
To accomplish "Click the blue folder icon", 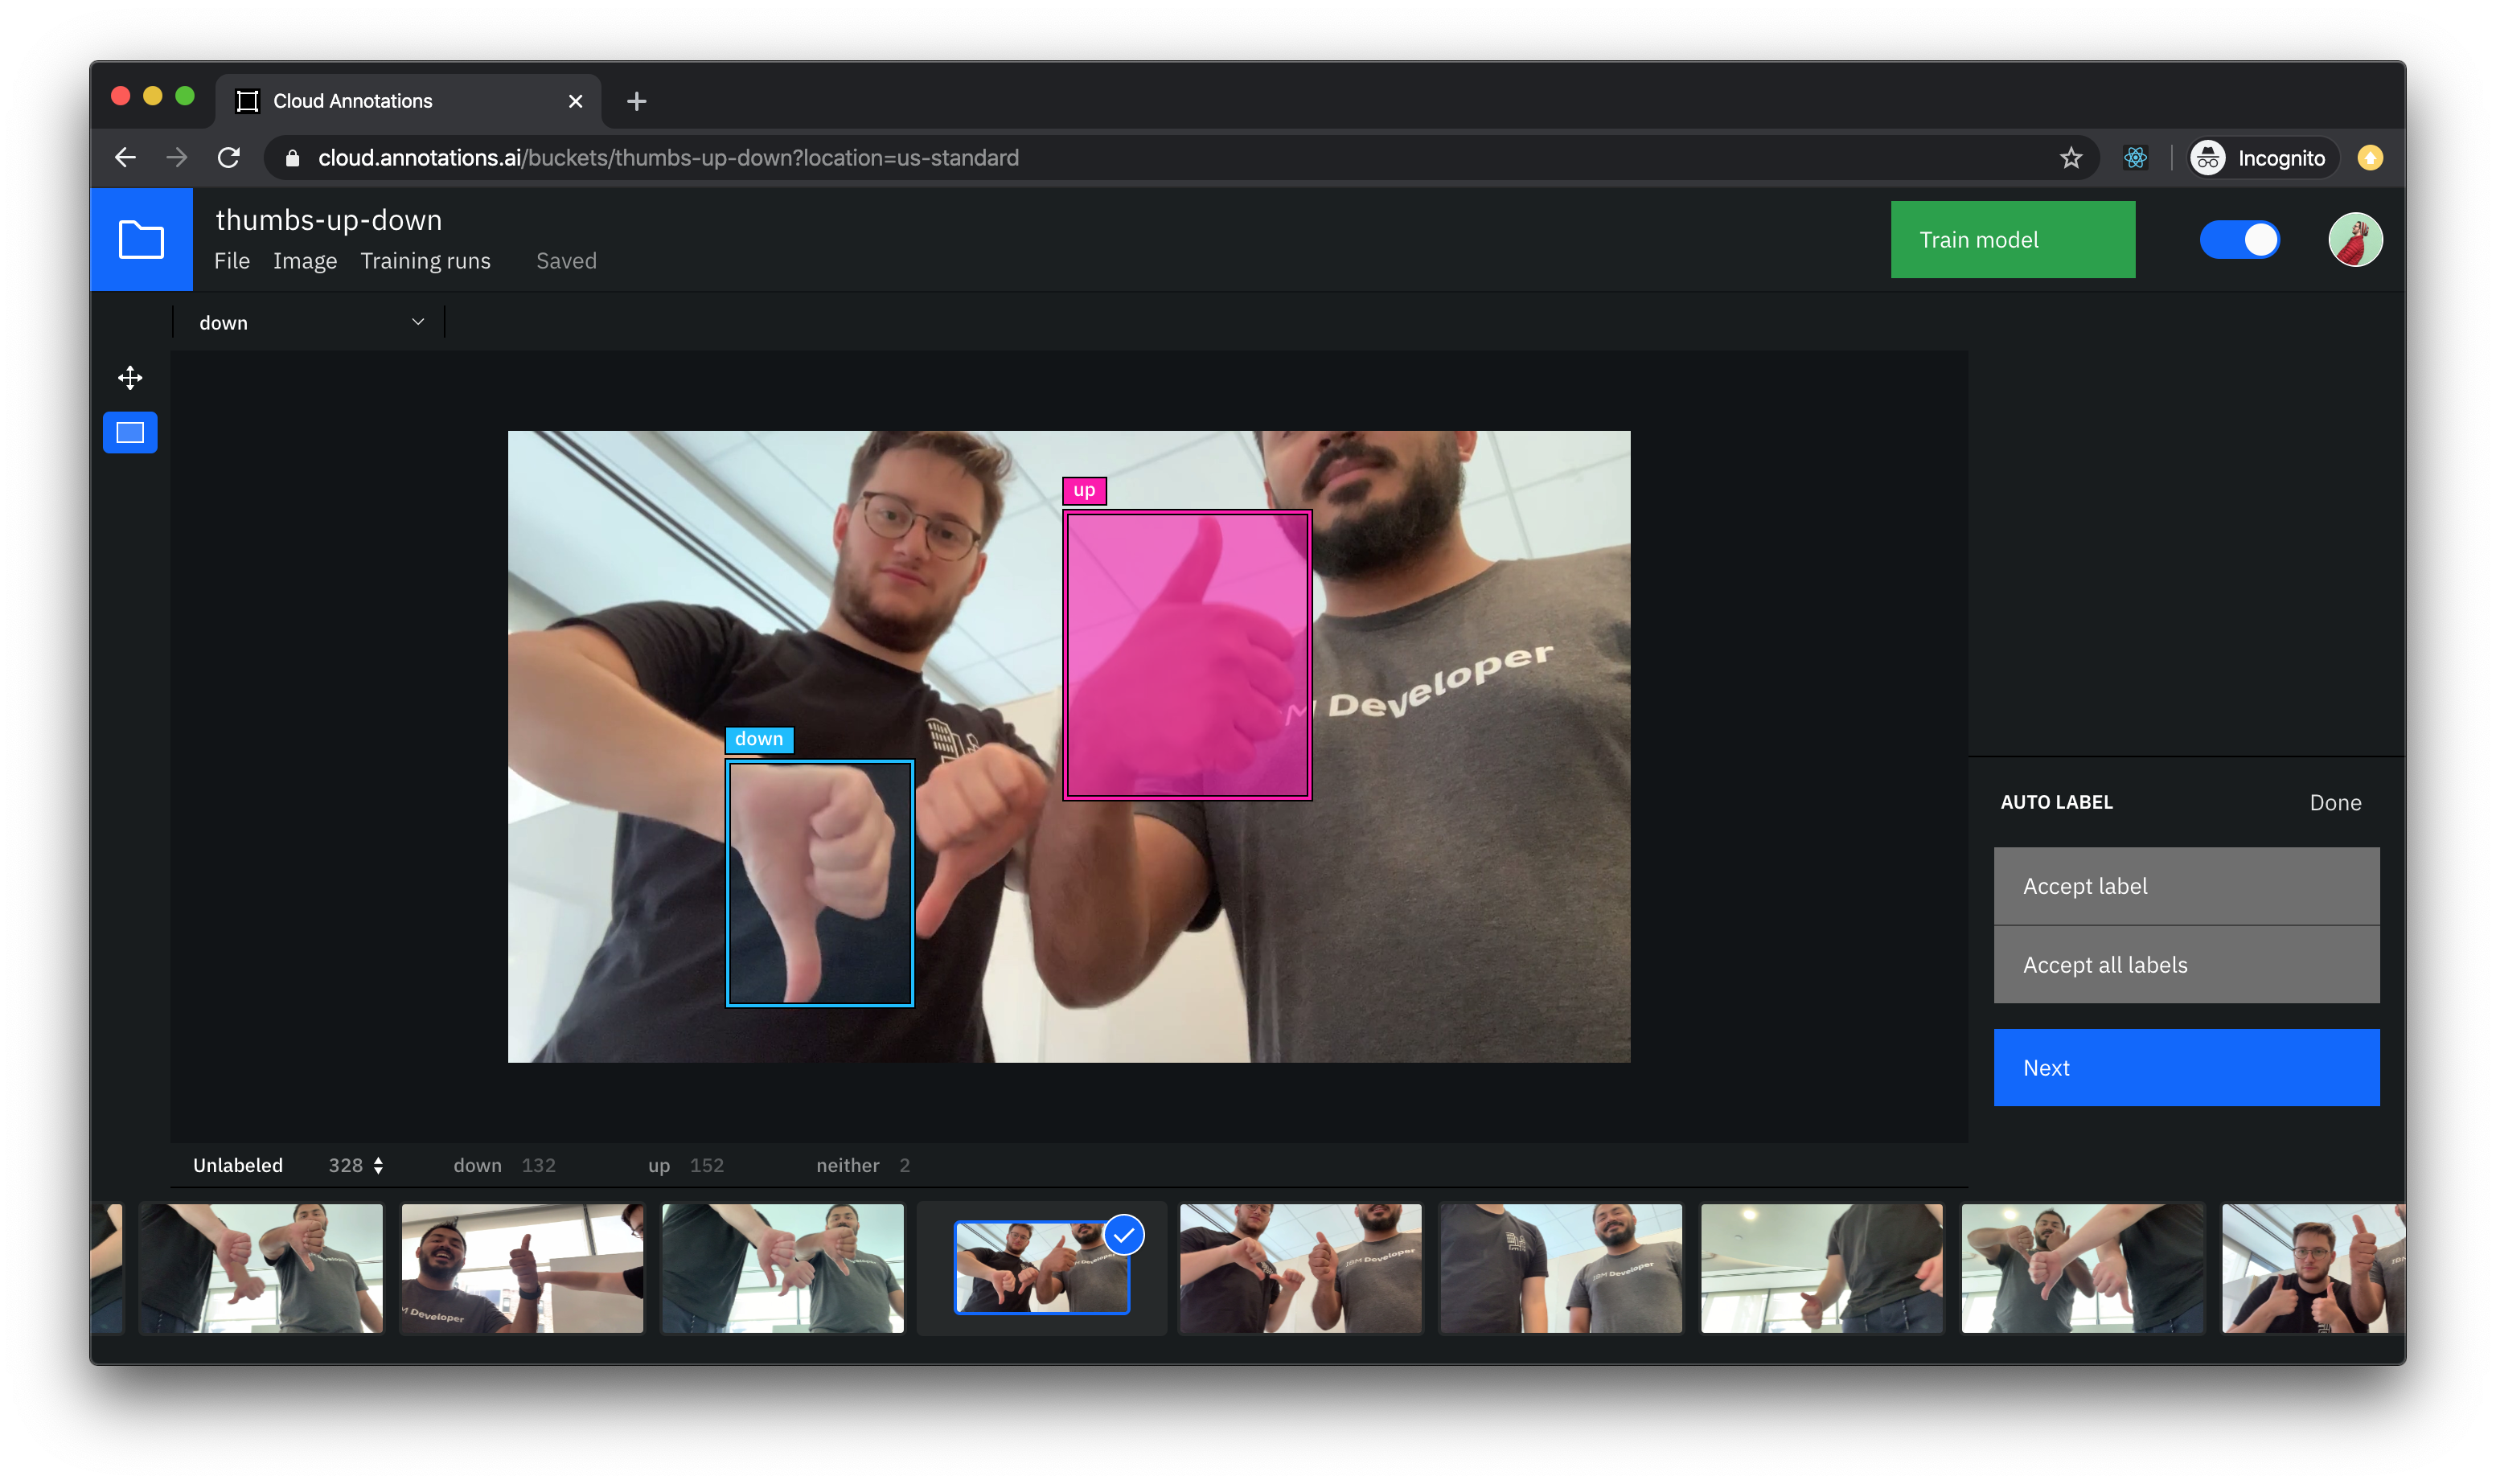I will click(141, 240).
